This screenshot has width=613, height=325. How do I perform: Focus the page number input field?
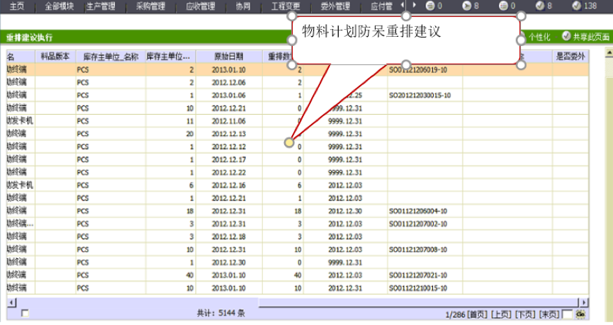567,314
